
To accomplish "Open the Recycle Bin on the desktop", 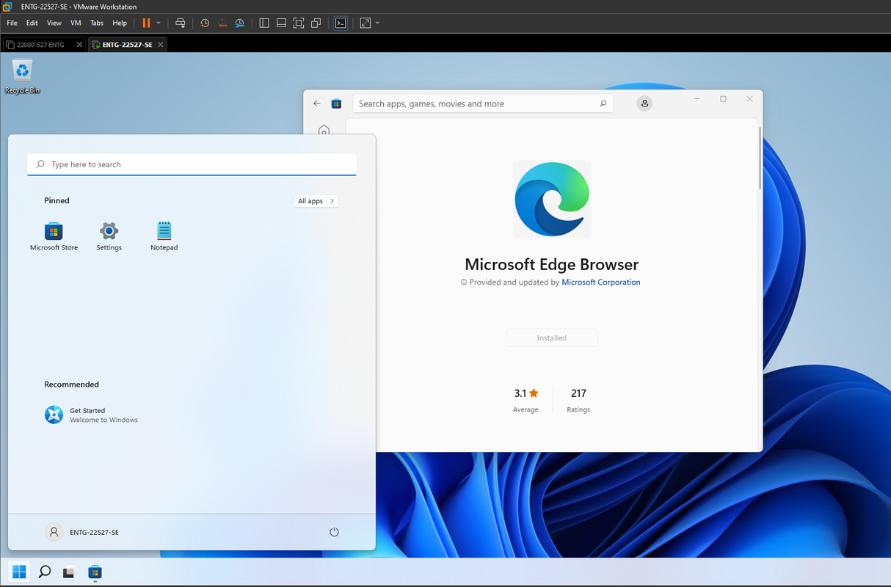I will point(23,76).
